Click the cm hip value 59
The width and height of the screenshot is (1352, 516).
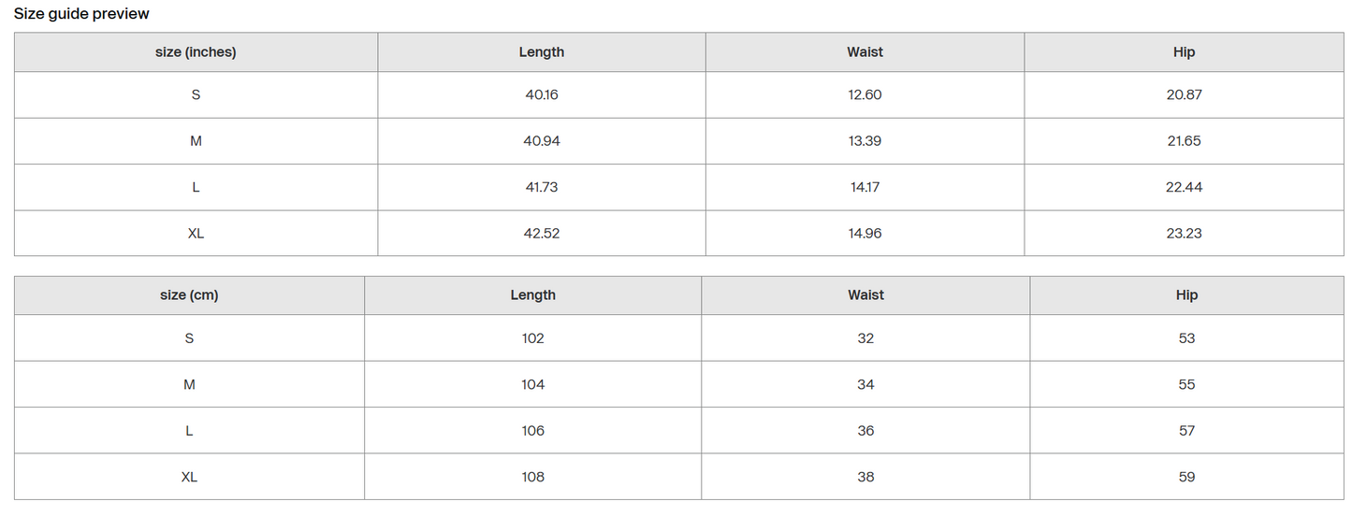click(x=1186, y=477)
